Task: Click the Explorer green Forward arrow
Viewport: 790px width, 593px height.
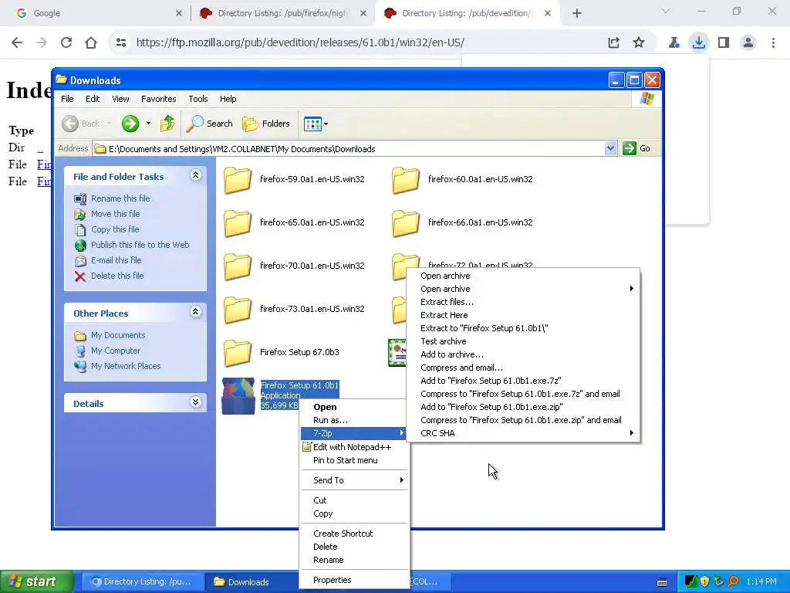Action: pyautogui.click(x=130, y=124)
